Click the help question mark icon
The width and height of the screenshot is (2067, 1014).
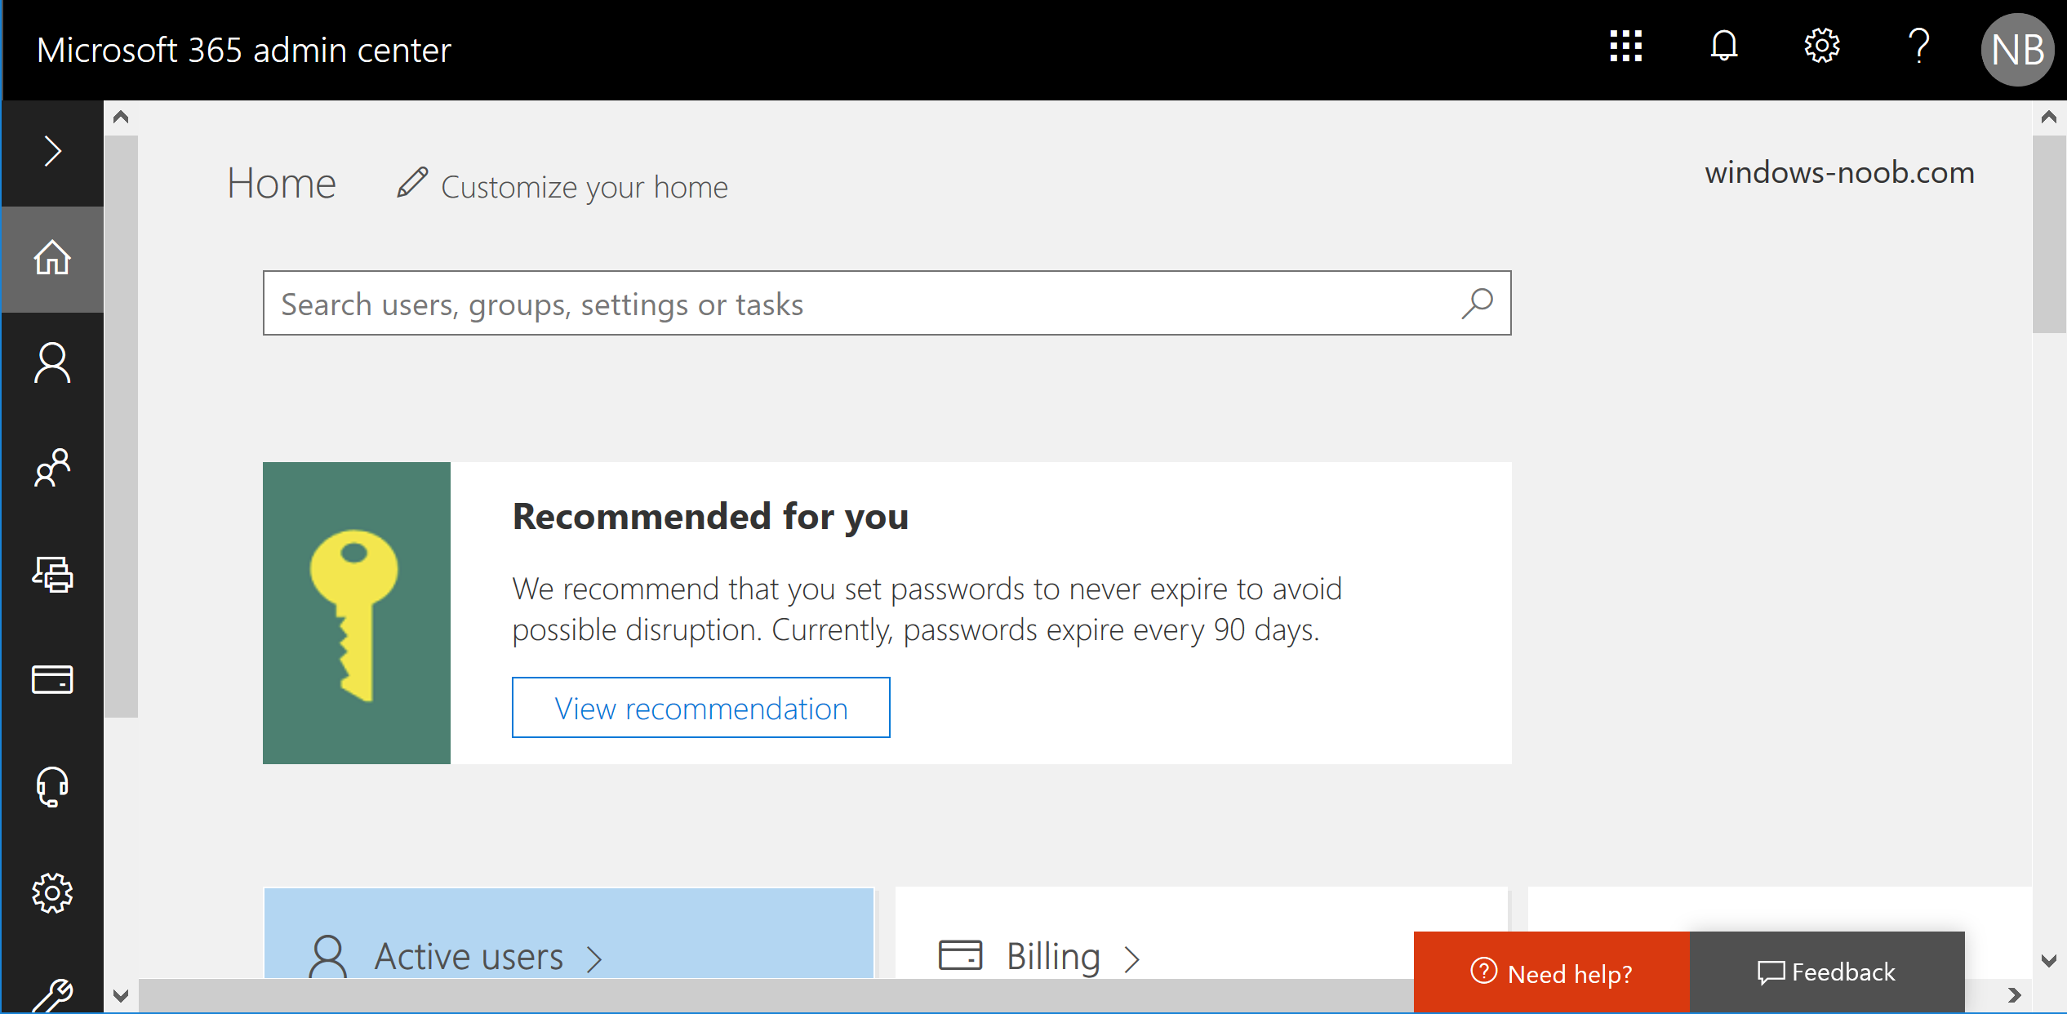tap(1919, 46)
